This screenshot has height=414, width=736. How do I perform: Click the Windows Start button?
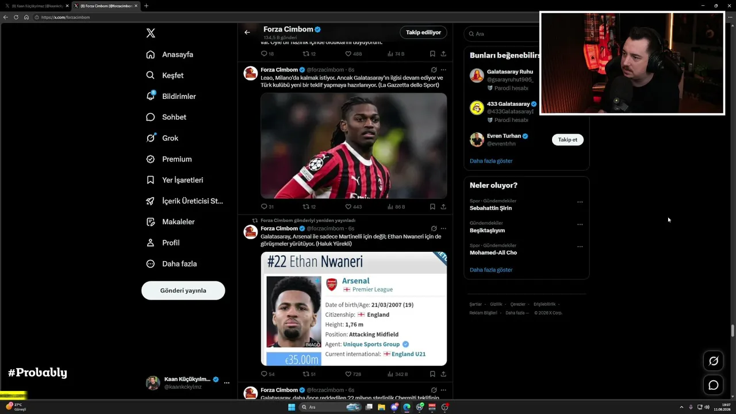point(292,407)
